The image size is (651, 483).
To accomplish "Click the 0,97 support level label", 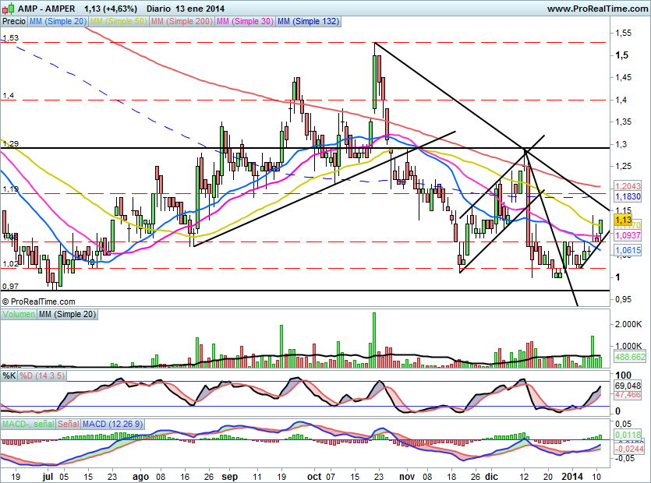I will (x=10, y=286).
